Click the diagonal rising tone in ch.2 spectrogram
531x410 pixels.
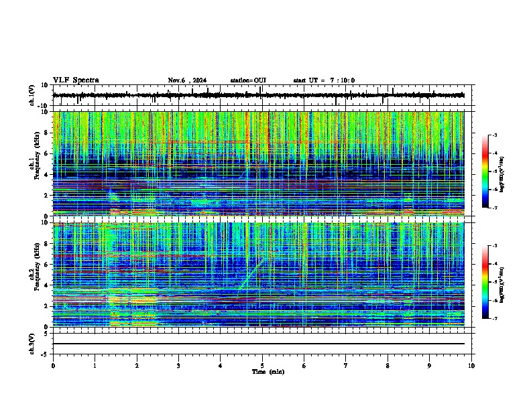(251, 274)
